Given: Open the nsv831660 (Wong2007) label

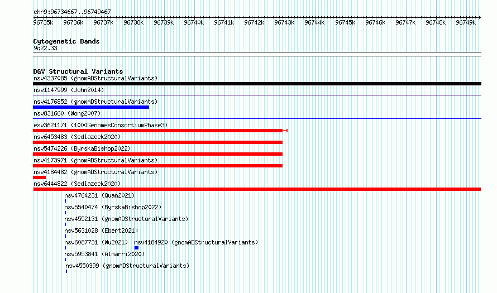Looking at the screenshot, I should (67, 113).
